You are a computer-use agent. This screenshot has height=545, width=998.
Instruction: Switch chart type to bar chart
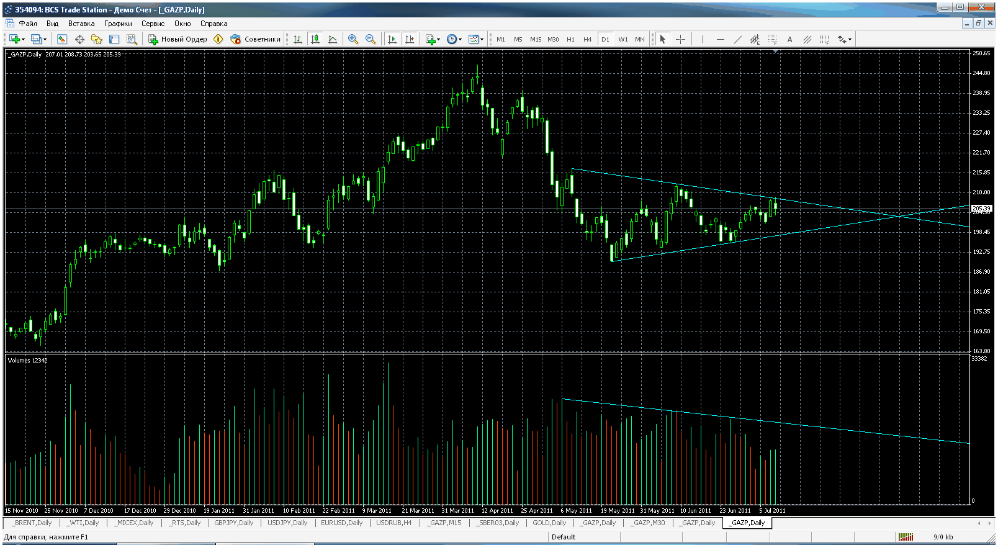[298, 39]
